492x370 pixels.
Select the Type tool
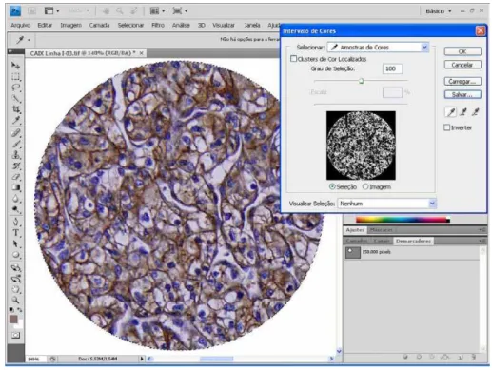pos(15,233)
